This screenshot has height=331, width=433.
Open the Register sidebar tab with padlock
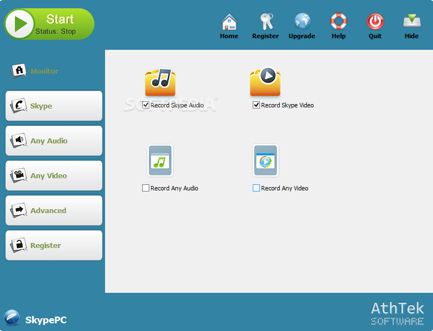tap(54, 245)
